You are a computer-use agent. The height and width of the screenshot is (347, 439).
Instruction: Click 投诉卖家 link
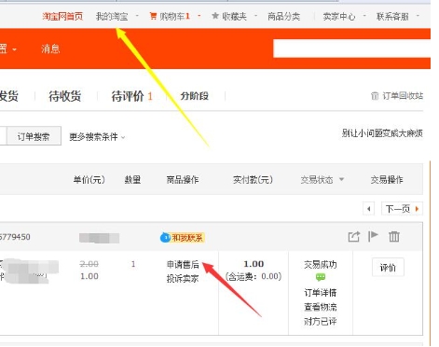[183, 278]
